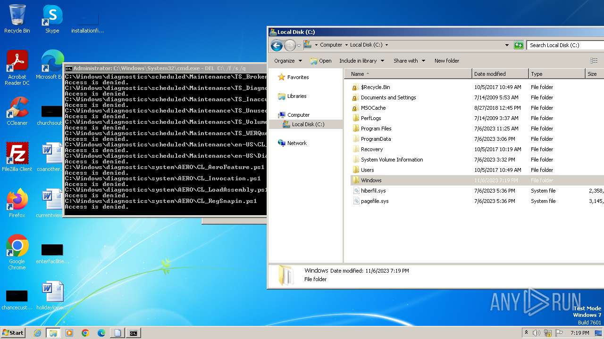604x339 pixels.
Task: Select Favorites in the navigation pane
Action: [294, 77]
